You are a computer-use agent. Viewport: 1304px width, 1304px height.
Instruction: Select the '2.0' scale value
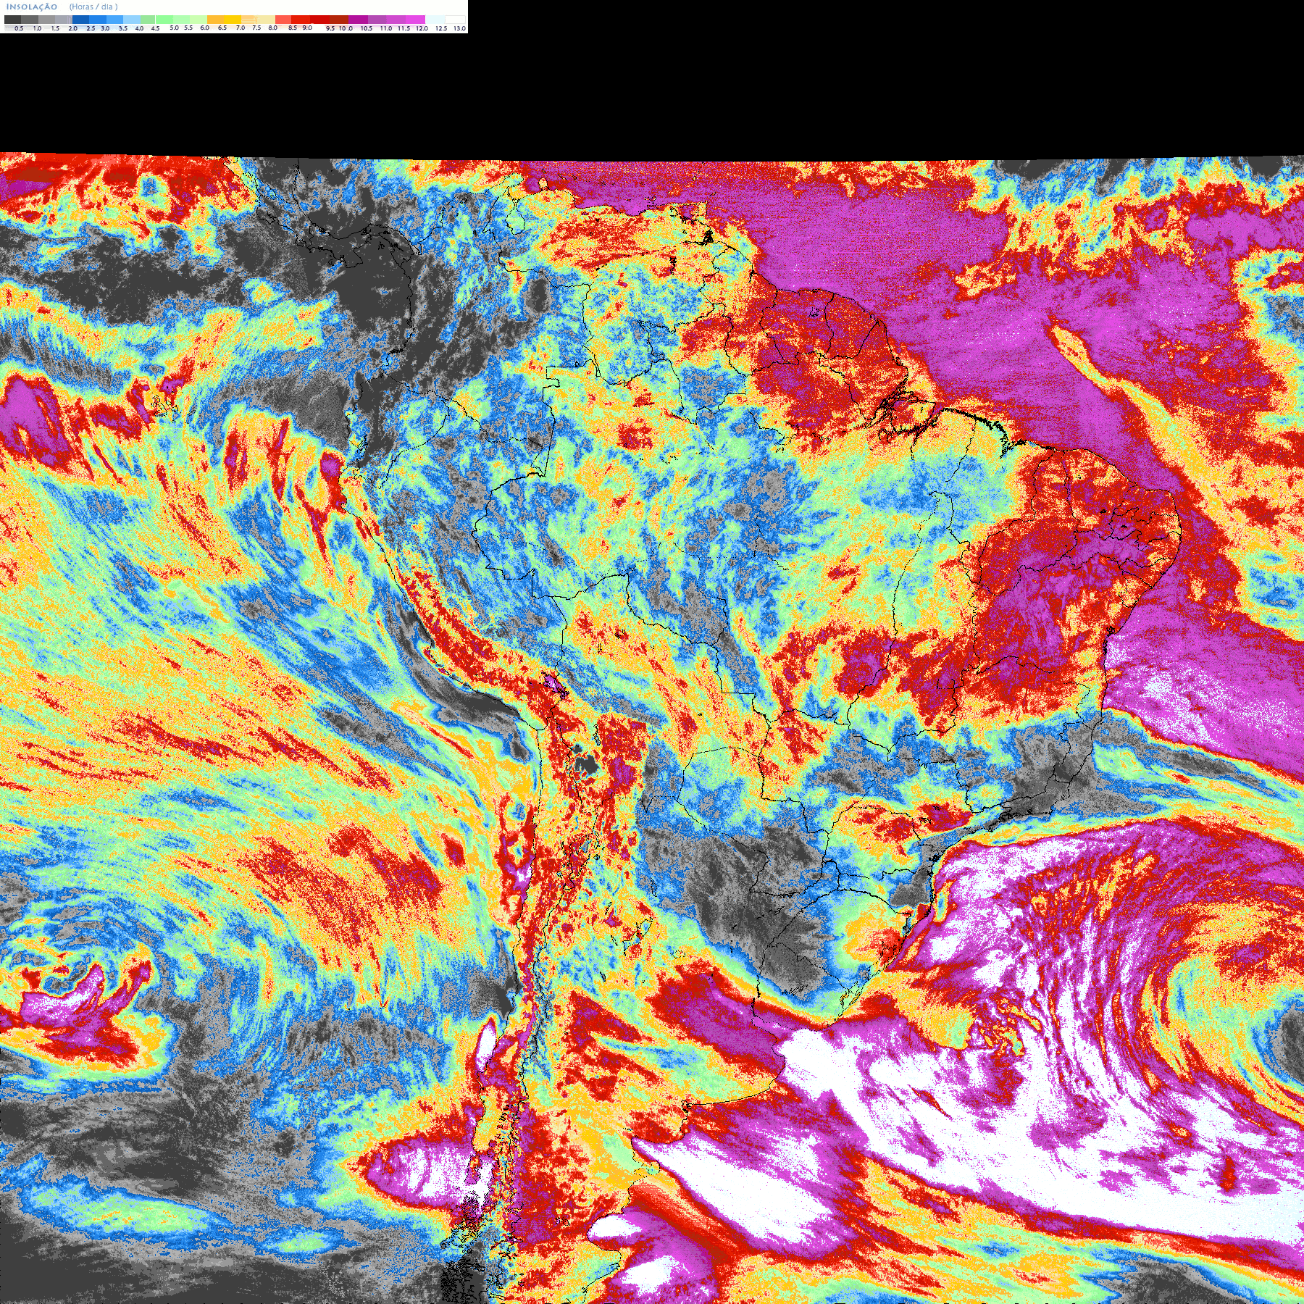(x=73, y=28)
